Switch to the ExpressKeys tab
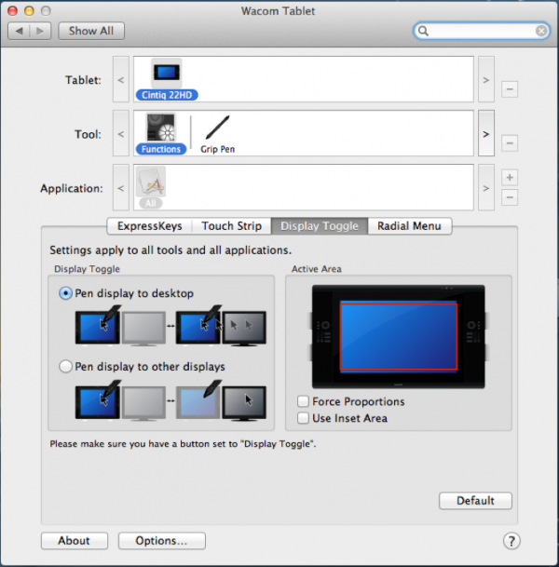 click(149, 226)
